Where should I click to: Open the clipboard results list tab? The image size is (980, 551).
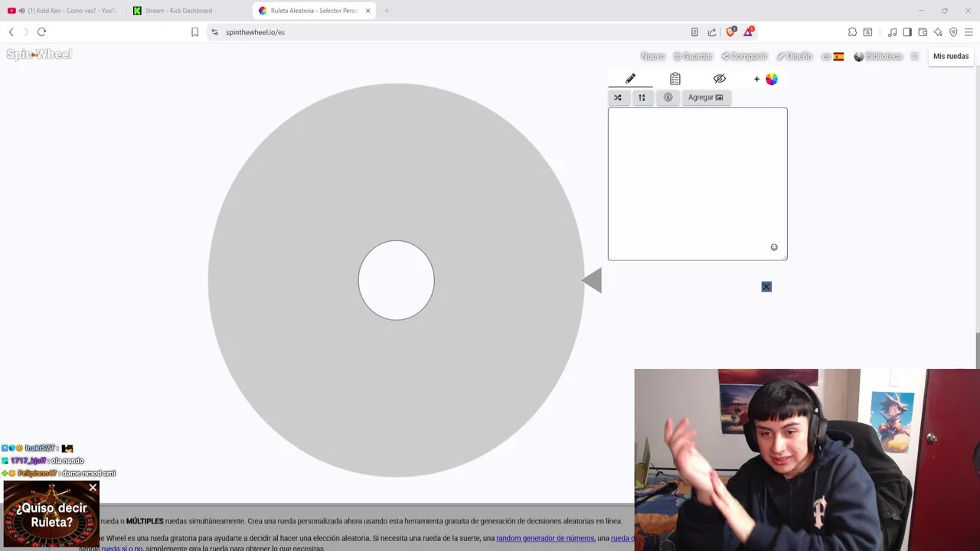[675, 79]
